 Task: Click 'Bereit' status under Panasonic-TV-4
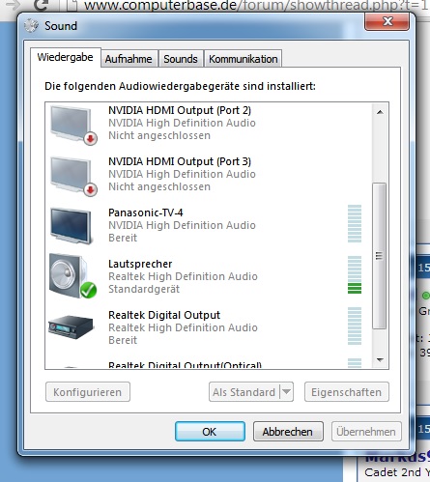[123, 238]
